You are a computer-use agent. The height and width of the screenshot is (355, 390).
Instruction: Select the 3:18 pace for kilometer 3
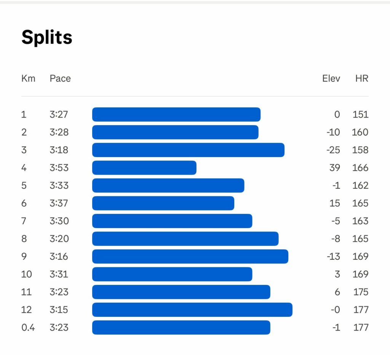(59, 150)
